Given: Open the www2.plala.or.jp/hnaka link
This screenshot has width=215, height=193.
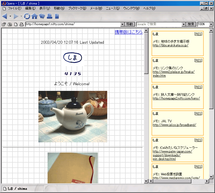Looking at the screenshot, I should [174, 74].
